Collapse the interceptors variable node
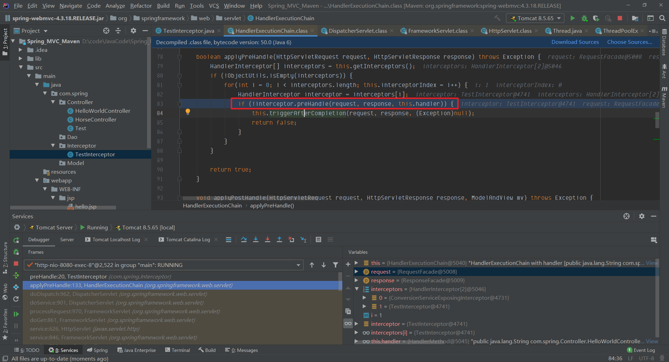Screen dimensions: 669x362 click(x=357, y=289)
